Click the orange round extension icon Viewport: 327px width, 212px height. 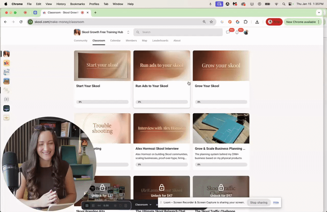coord(230,22)
